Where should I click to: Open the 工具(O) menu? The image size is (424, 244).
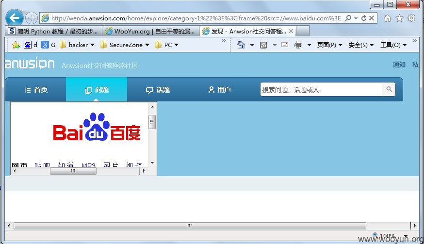393,45
